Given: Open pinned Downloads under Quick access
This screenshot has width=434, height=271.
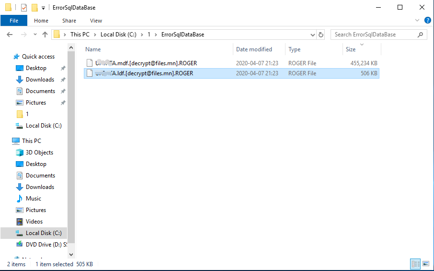Looking at the screenshot, I should 40,80.
